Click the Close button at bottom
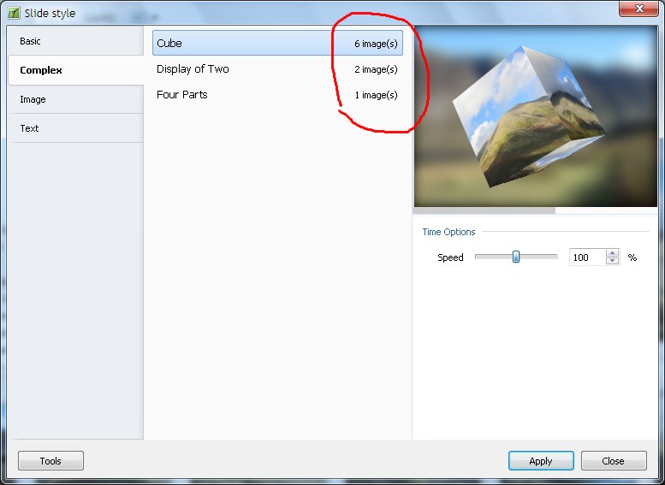 (614, 460)
